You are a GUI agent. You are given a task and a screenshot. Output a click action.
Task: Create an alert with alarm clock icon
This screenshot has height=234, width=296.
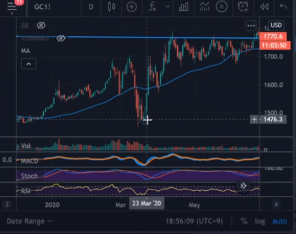[243, 7]
